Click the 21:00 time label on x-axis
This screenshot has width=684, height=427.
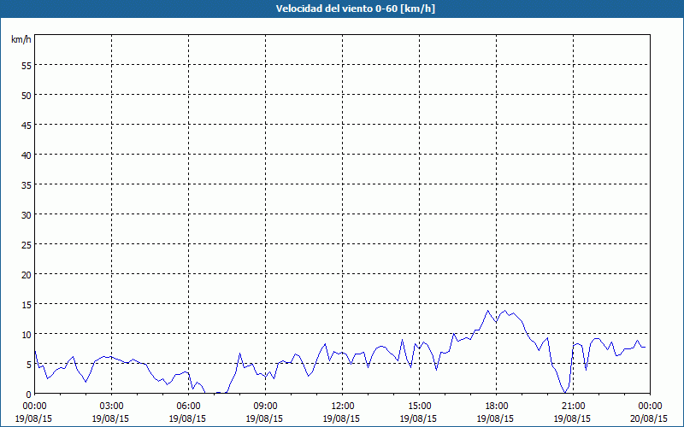click(573, 407)
